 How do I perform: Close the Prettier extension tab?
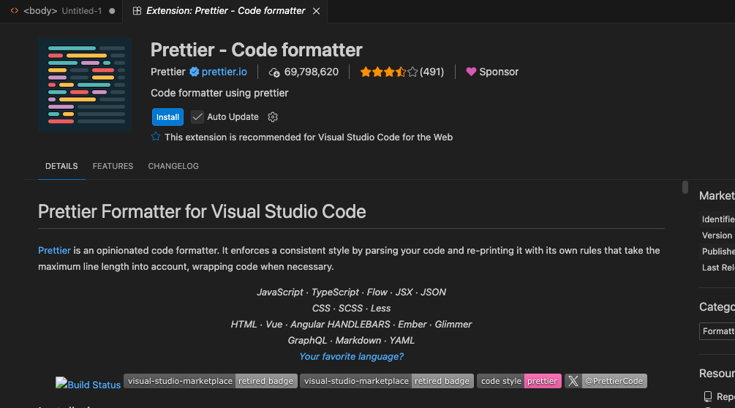click(x=317, y=11)
